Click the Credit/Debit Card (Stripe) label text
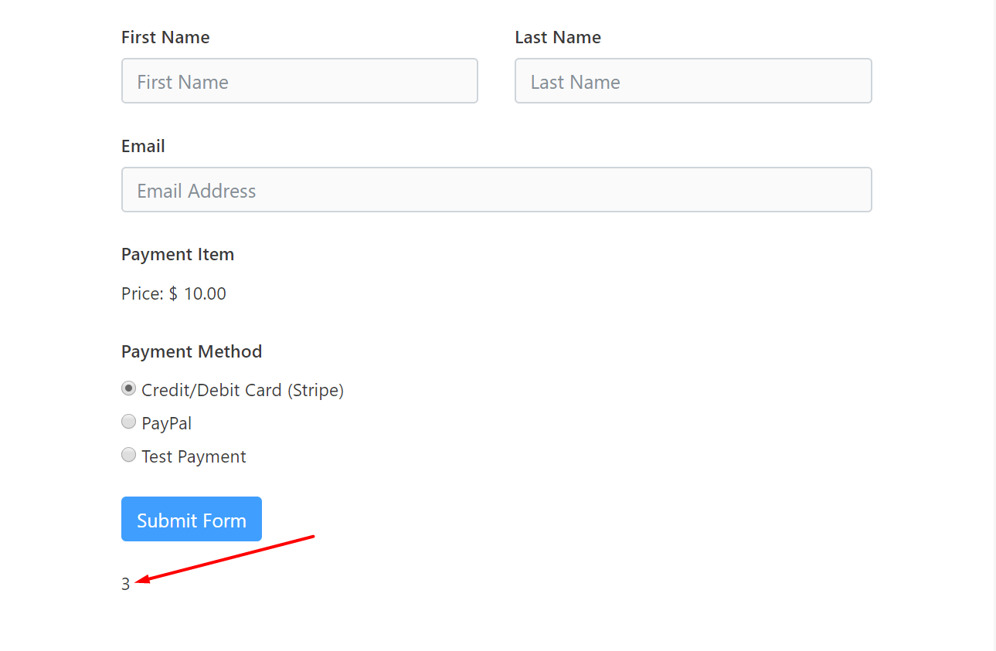The height and width of the screenshot is (651, 996). (x=242, y=390)
